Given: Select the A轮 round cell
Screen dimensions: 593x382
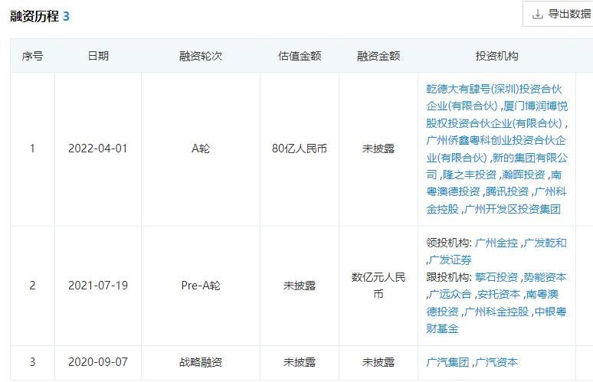Looking at the screenshot, I should pyautogui.click(x=201, y=149).
